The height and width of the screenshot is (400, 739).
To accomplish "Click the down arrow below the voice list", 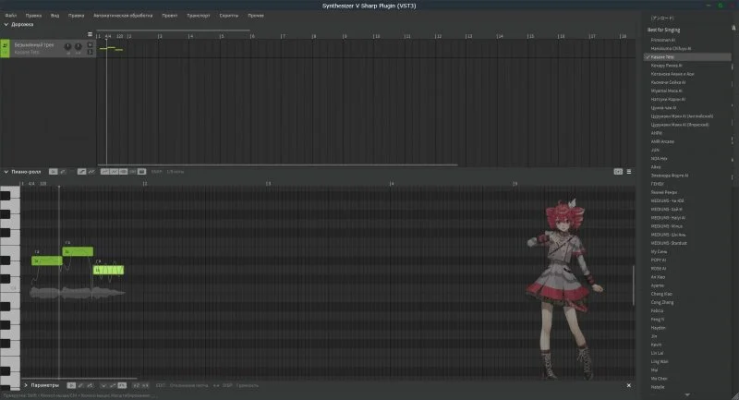I will [x=687, y=394].
